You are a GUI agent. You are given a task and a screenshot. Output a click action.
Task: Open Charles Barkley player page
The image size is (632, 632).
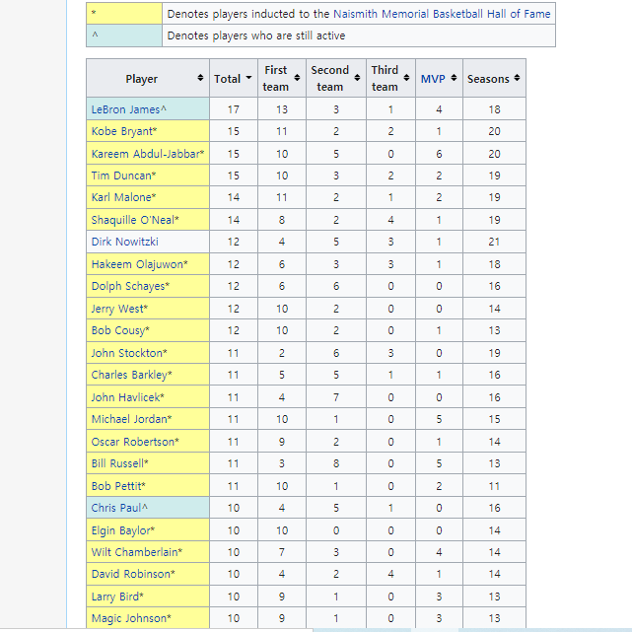point(129,375)
